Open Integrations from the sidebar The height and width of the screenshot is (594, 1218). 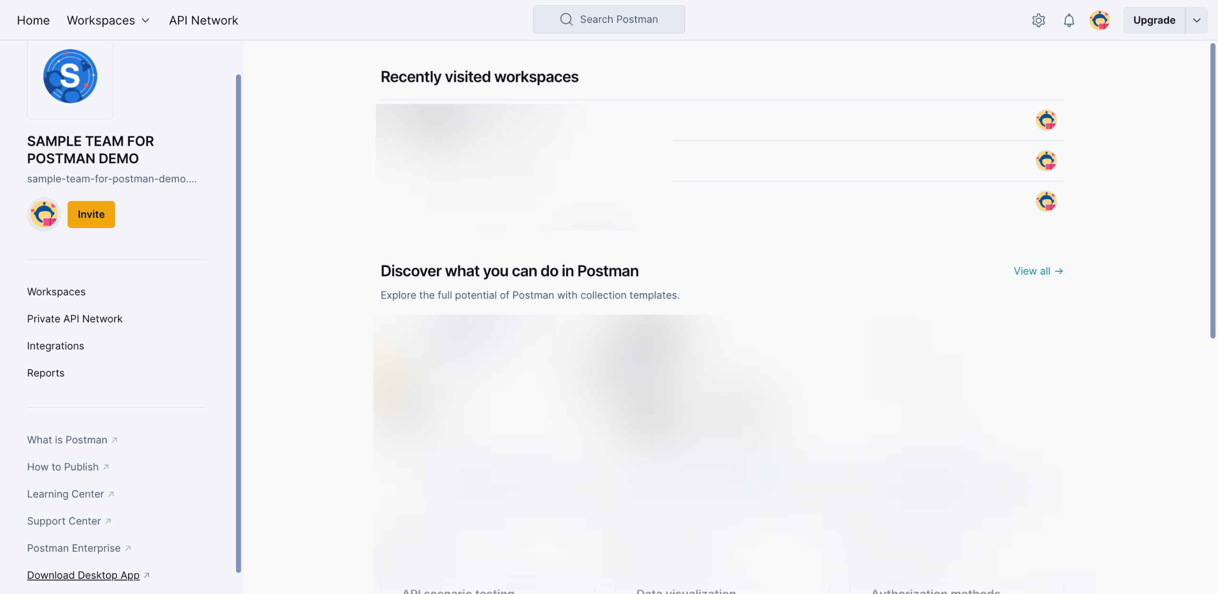[x=56, y=346]
